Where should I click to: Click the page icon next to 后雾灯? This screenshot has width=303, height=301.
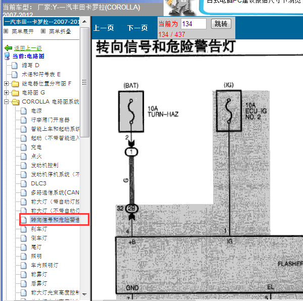pos(24,284)
